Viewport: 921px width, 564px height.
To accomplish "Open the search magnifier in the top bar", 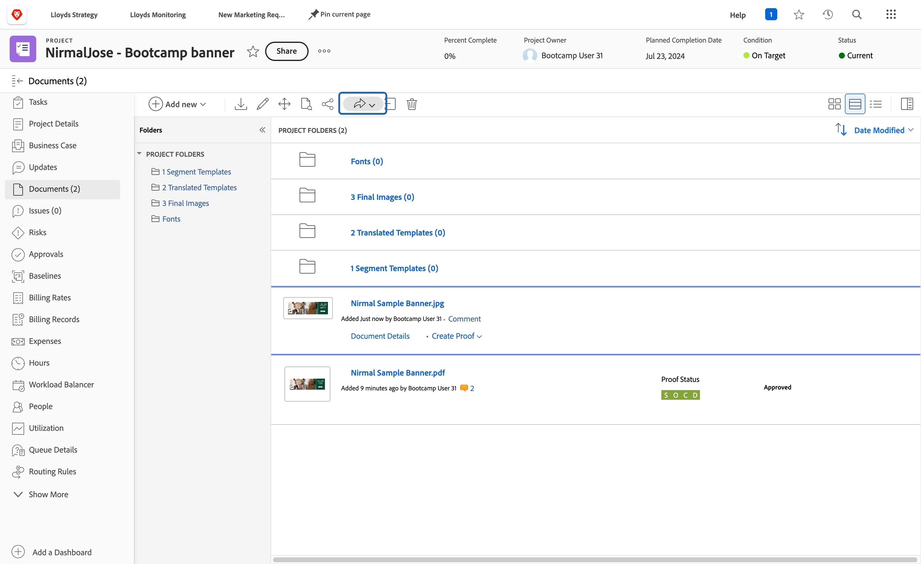I will [857, 14].
